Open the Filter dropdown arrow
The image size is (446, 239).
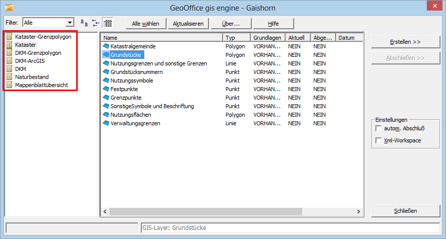[x=70, y=23]
